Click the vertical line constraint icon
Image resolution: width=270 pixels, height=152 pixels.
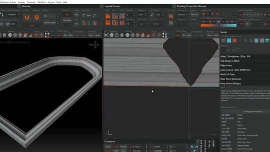pos(89,23)
